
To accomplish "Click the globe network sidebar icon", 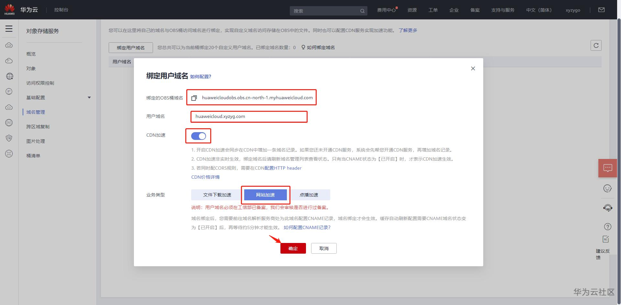I will (9, 76).
